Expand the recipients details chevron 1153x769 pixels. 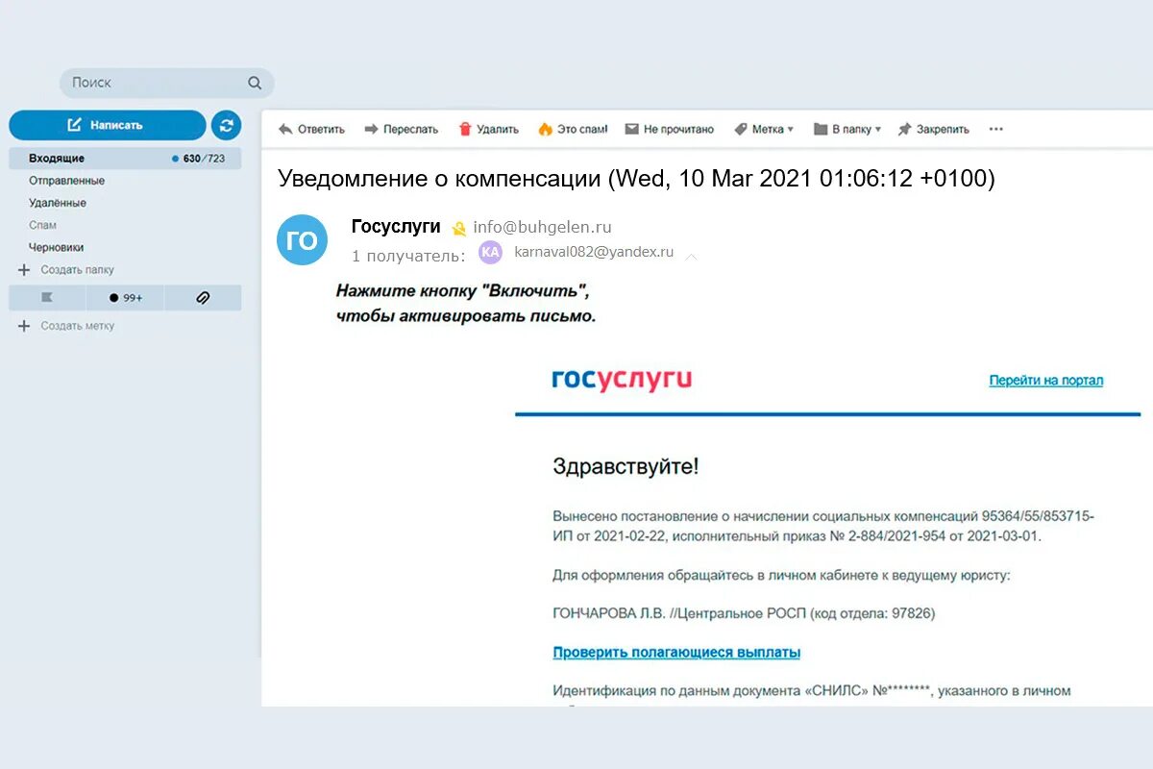click(x=691, y=256)
